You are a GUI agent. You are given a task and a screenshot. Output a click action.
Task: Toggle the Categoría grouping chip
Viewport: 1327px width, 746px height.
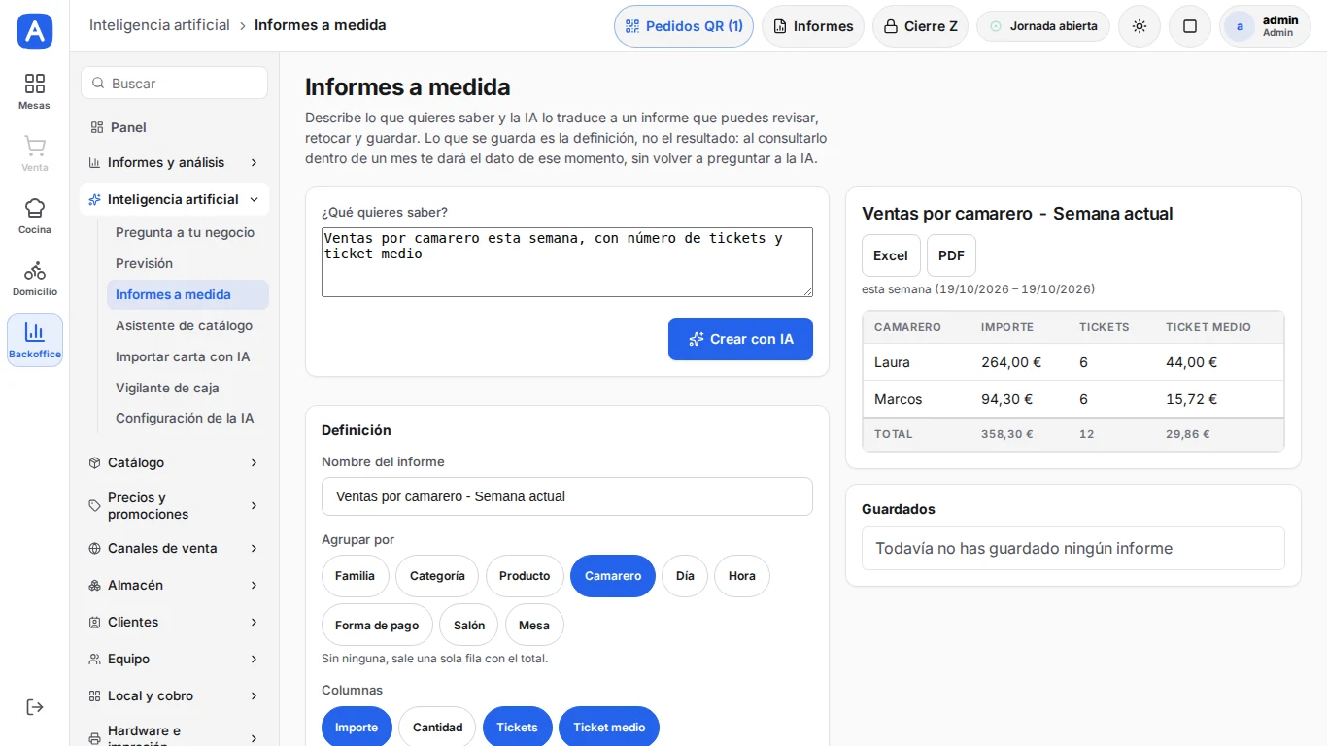pos(437,576)
